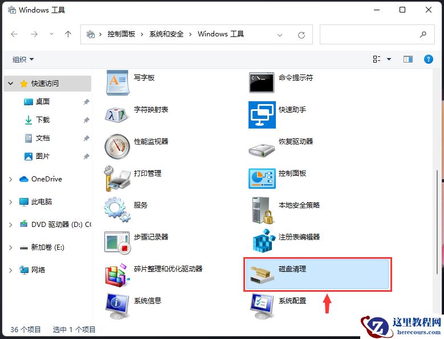This screenshot has width=444, height=339.
Task: Click the vertical scrollbar thumb
Action: (x=437, y=222)
